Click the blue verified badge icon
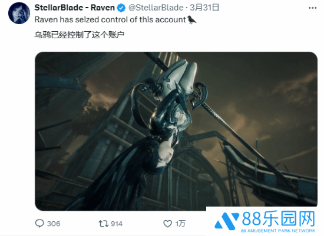Screen dimensions: 324x236 tap(121, 8)
